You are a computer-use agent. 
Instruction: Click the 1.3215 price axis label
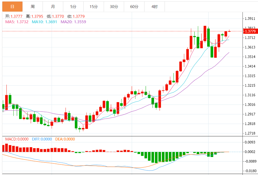click(250, 86)
